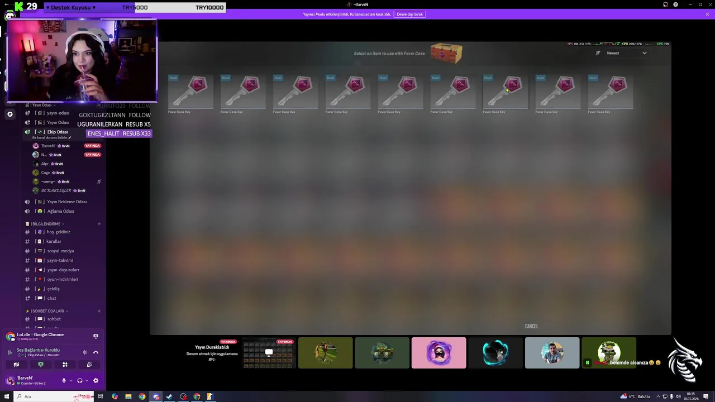
Task: Mute the Discord microphone
Action: coord(64,381)
